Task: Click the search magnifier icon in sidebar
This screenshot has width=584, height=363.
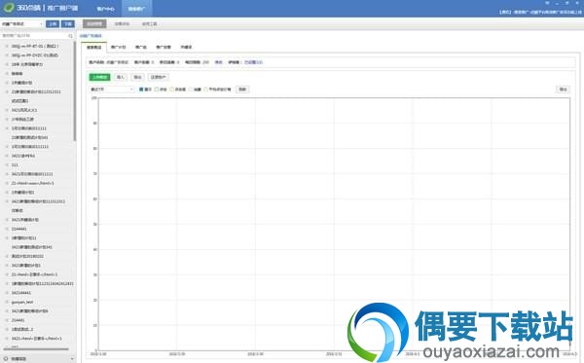Action: click(x=70, y=36)
